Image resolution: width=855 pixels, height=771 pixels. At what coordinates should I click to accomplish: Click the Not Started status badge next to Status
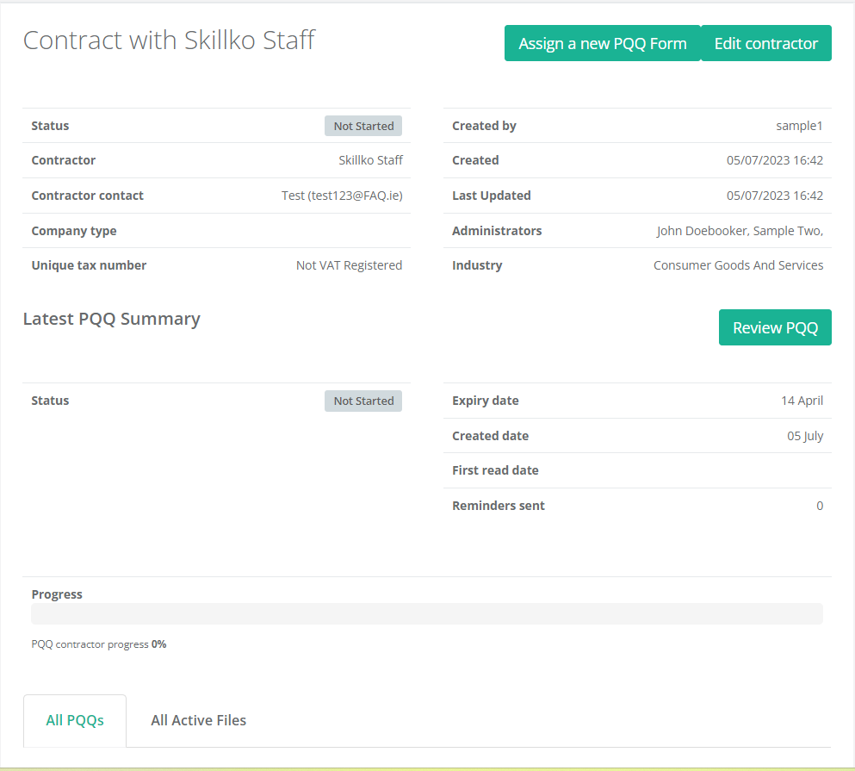(x=362, y=126)
